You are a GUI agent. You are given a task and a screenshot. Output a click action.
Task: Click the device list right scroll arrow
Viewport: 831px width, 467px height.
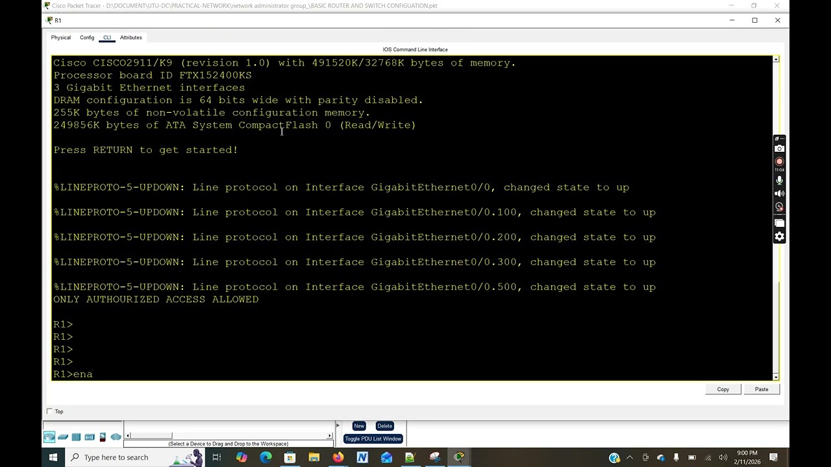(330, 436)
